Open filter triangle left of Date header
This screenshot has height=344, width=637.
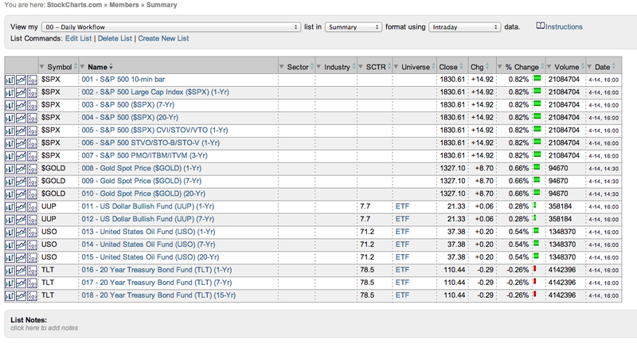(x=589, y=67)
